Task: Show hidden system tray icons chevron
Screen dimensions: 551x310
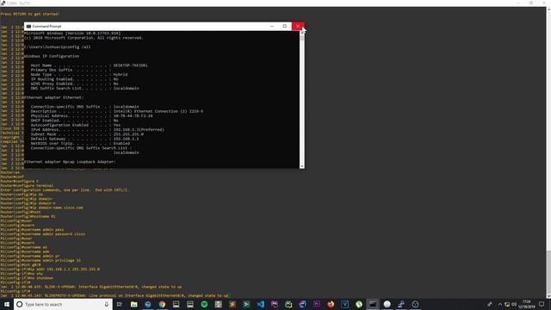Action: [x=500, y=304]
